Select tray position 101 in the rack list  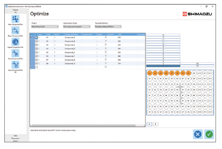coord(197,66)
